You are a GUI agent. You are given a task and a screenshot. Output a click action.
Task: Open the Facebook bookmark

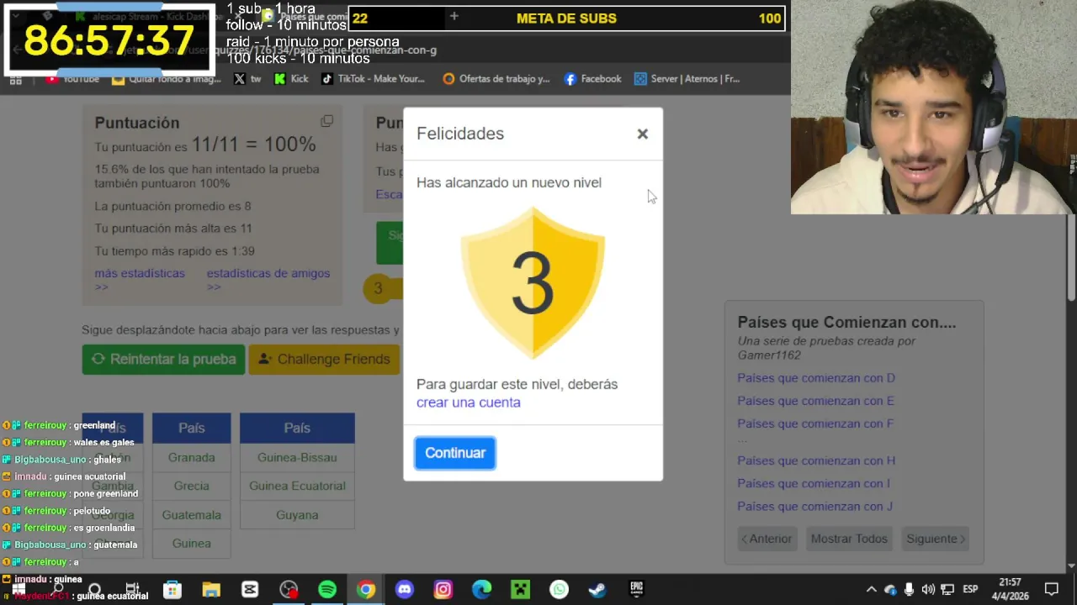click(x=592, y=79)
